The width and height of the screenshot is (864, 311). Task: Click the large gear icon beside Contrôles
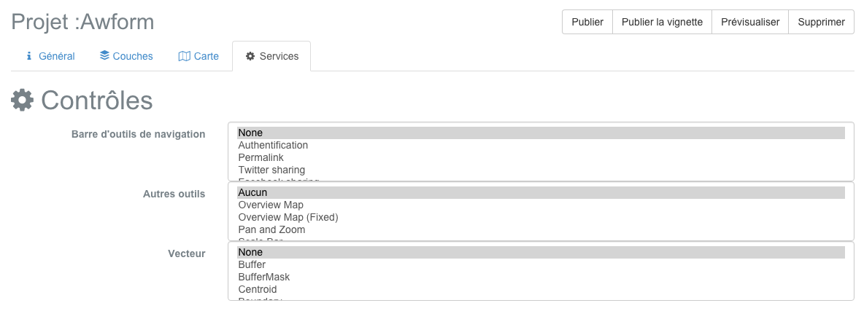pyautogui.click(x=22, y=101)
